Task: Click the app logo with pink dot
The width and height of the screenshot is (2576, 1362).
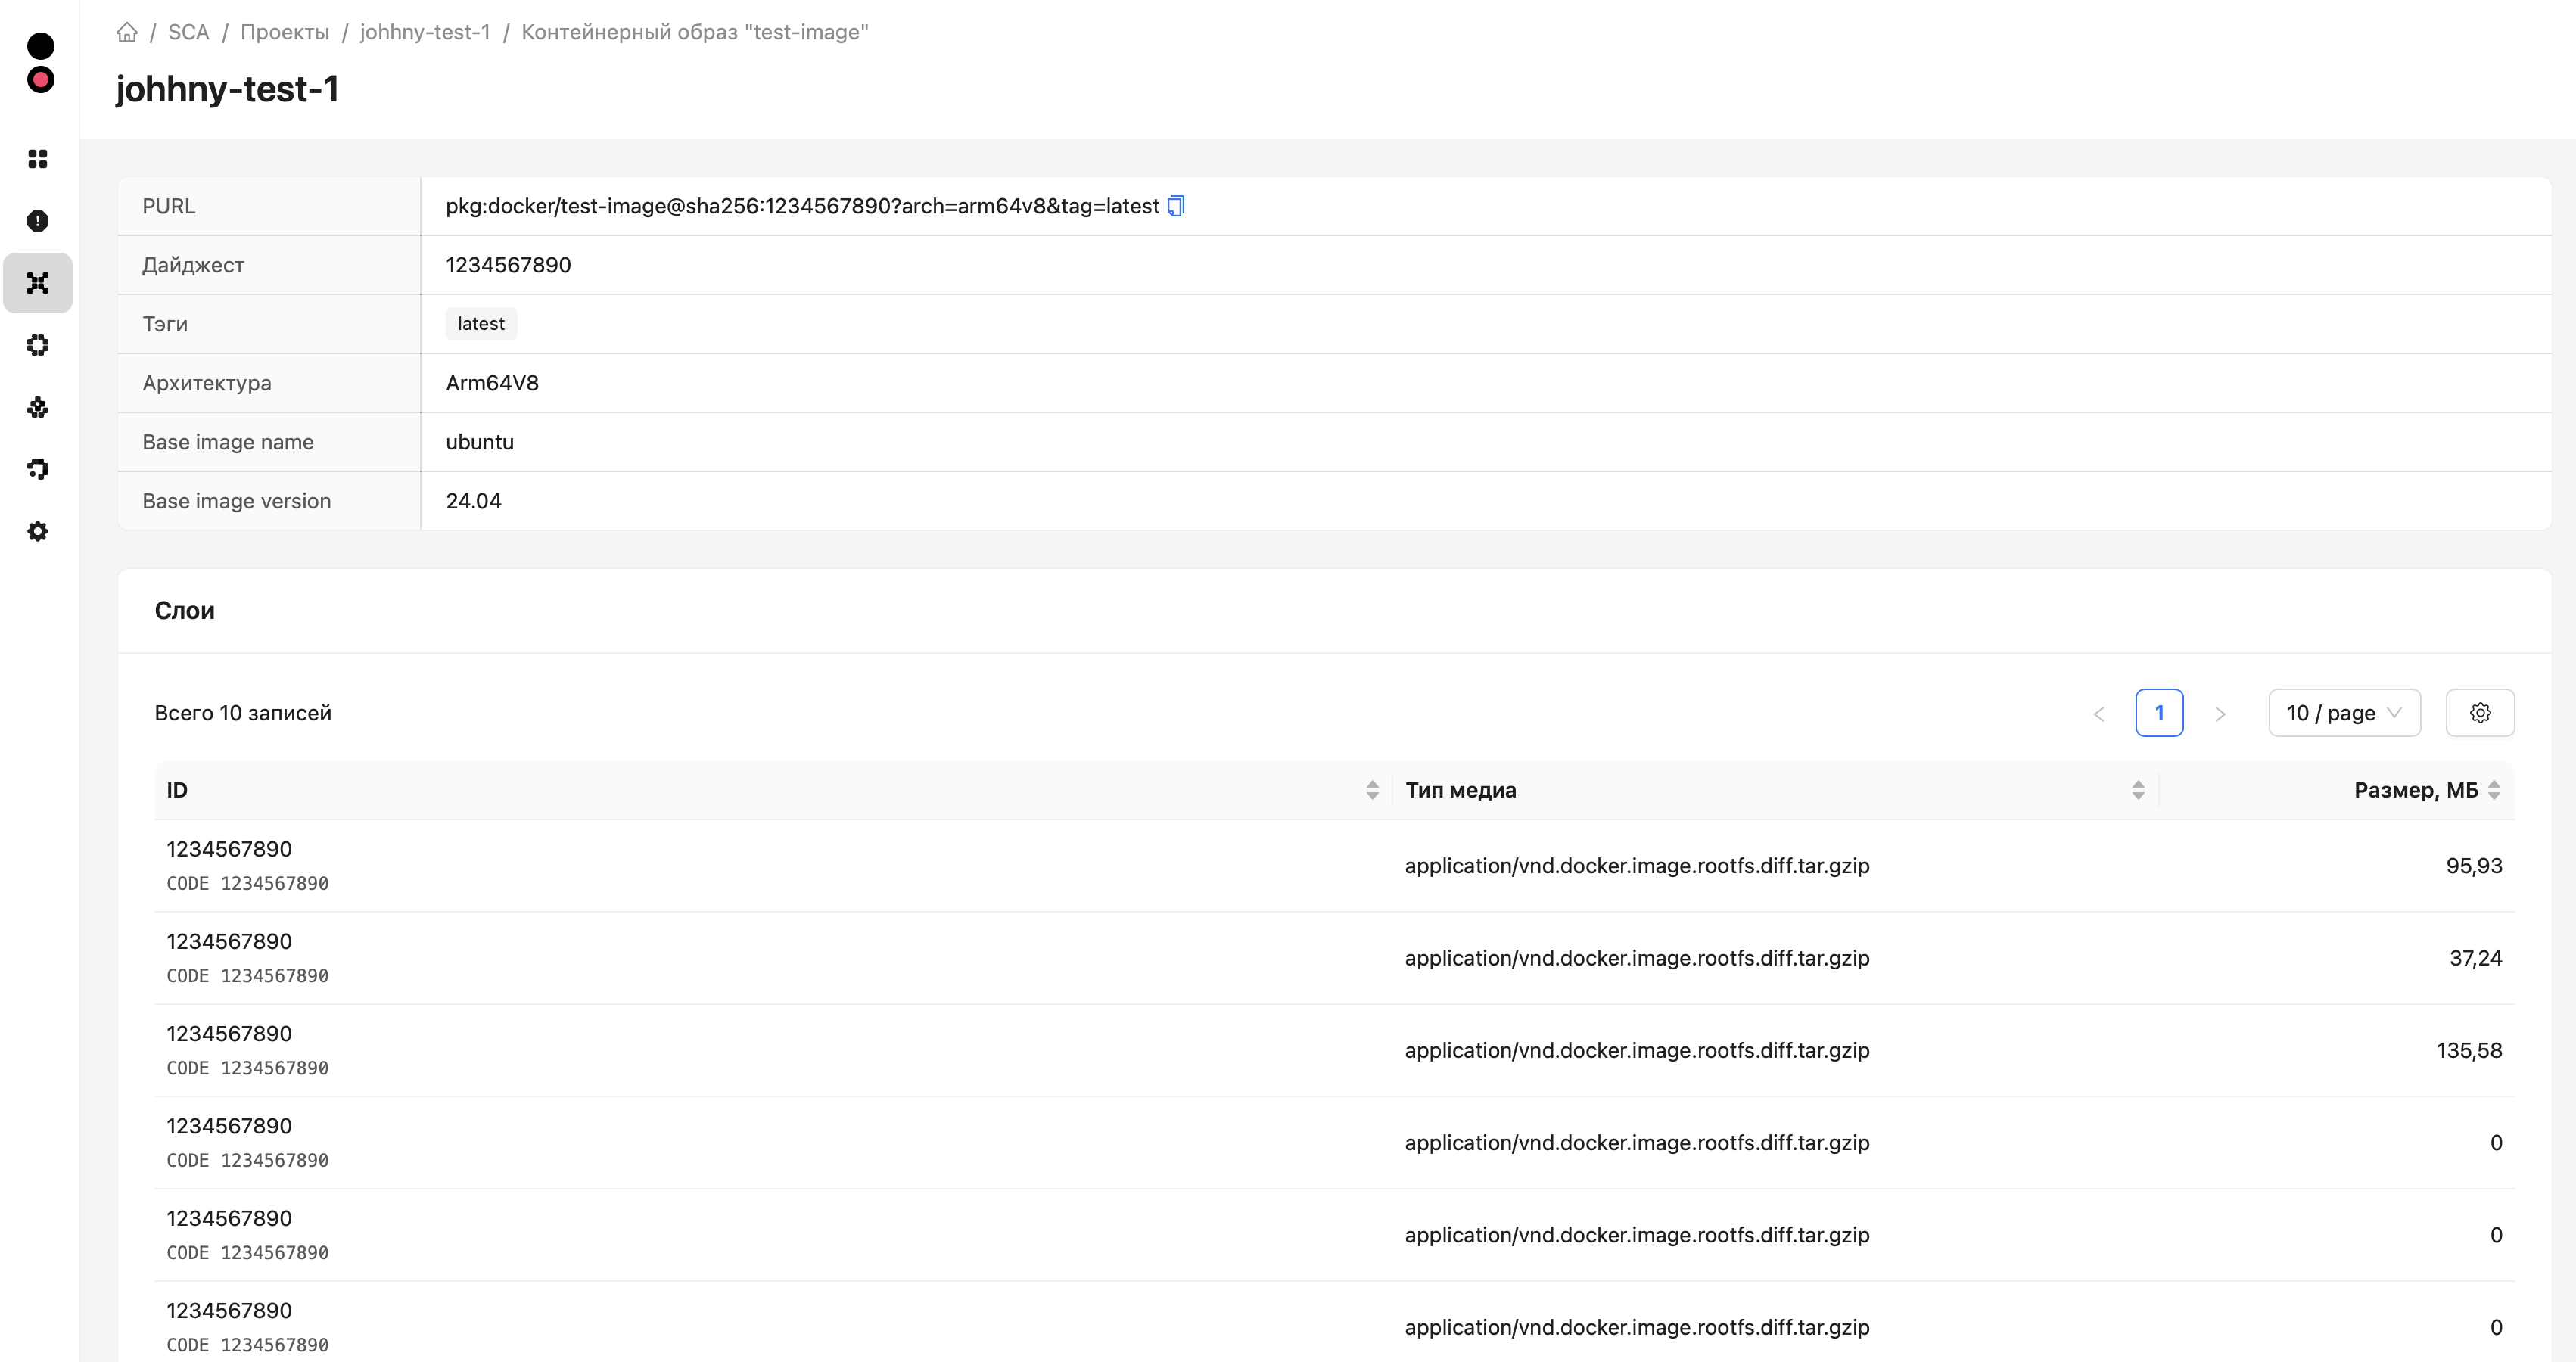Action: tap(40, 63)
